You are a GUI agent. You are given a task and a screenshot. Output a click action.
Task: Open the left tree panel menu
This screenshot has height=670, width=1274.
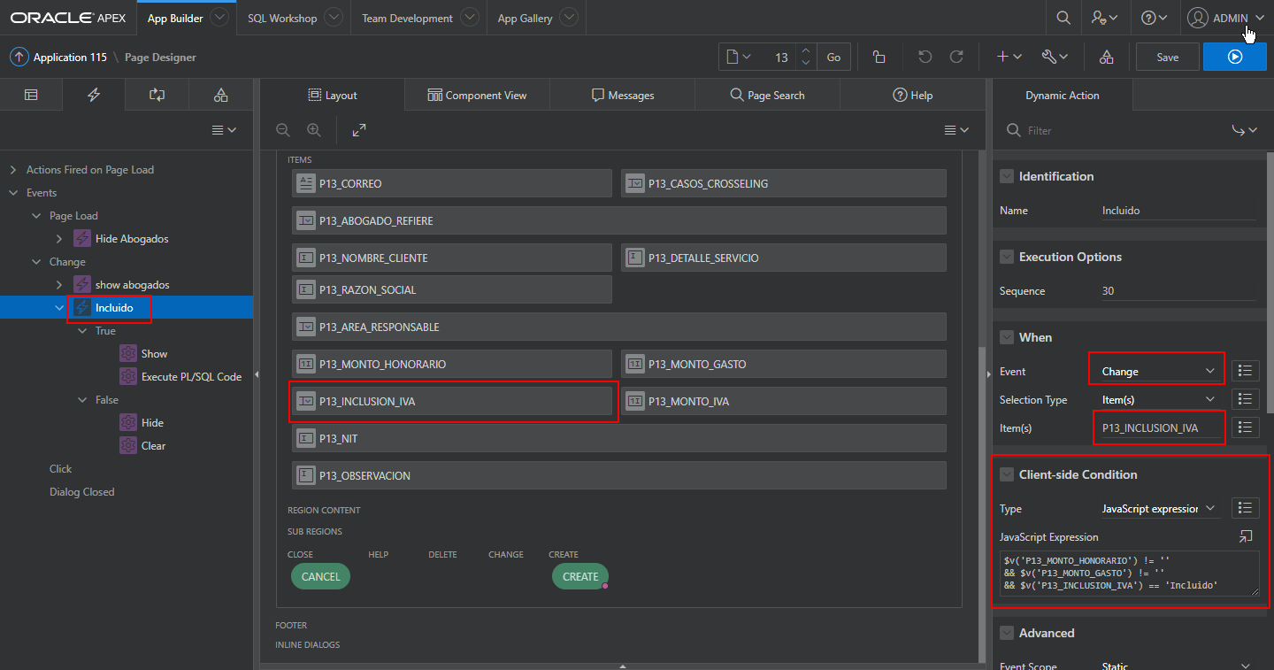[224, 130]
